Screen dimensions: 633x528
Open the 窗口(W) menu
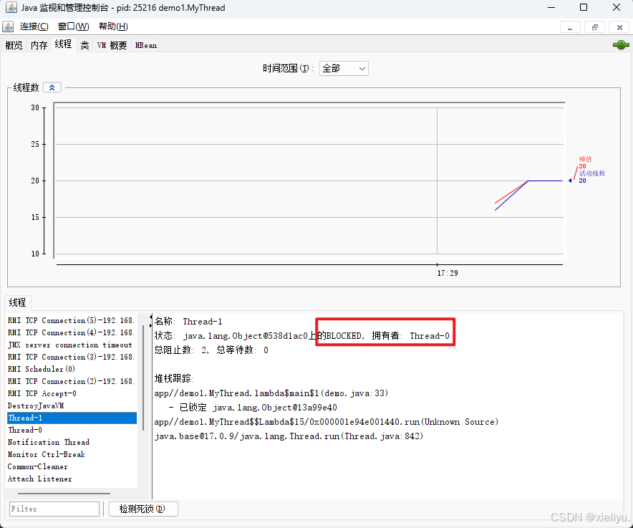74,27
